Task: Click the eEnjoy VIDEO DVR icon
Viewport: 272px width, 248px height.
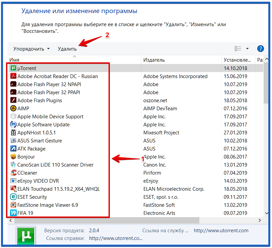Action: click(x=13, y=181)
